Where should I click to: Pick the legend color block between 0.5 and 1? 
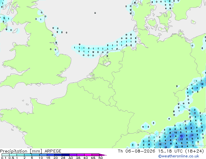(x=13, y=155)
